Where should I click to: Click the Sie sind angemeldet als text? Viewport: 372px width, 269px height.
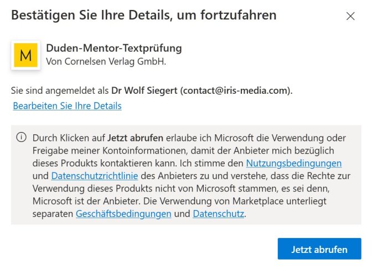pyautogui.click(x=60, y=90)
